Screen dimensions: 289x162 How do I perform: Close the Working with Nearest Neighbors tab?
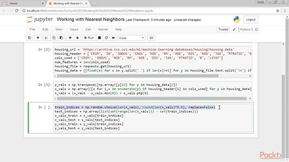[86, 4]
